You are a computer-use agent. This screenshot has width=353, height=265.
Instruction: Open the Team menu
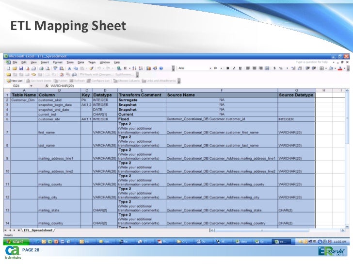pyautogui.click(x=92, y=62)
